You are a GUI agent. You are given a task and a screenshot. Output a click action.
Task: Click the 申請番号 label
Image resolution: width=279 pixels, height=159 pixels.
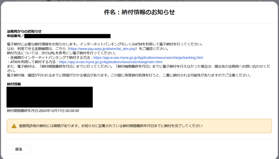click(14, 36)
